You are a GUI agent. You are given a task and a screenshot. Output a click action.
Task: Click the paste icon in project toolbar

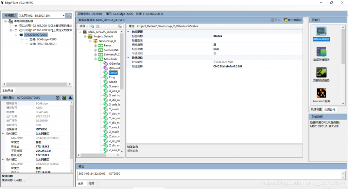[x=98, y=26]
